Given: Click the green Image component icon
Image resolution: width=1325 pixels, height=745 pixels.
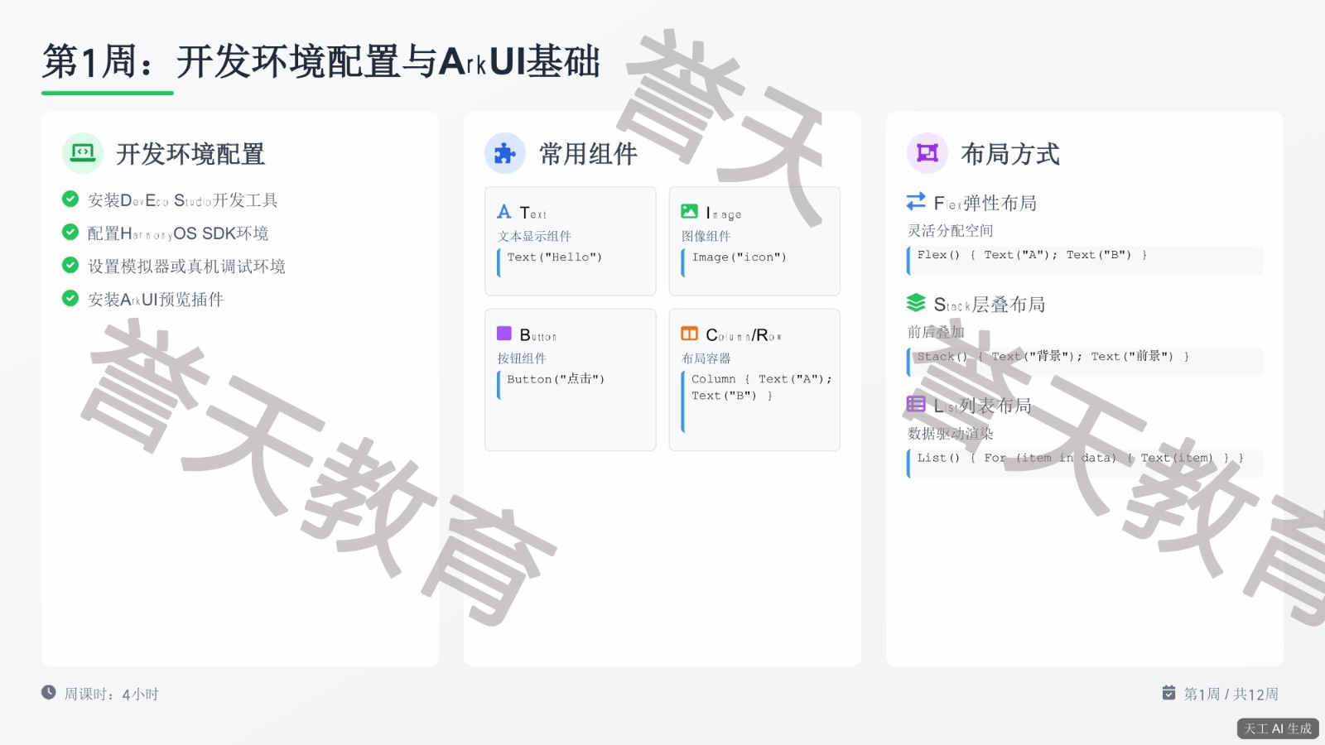Looking at the screenshot, I should tap(689, 212).
